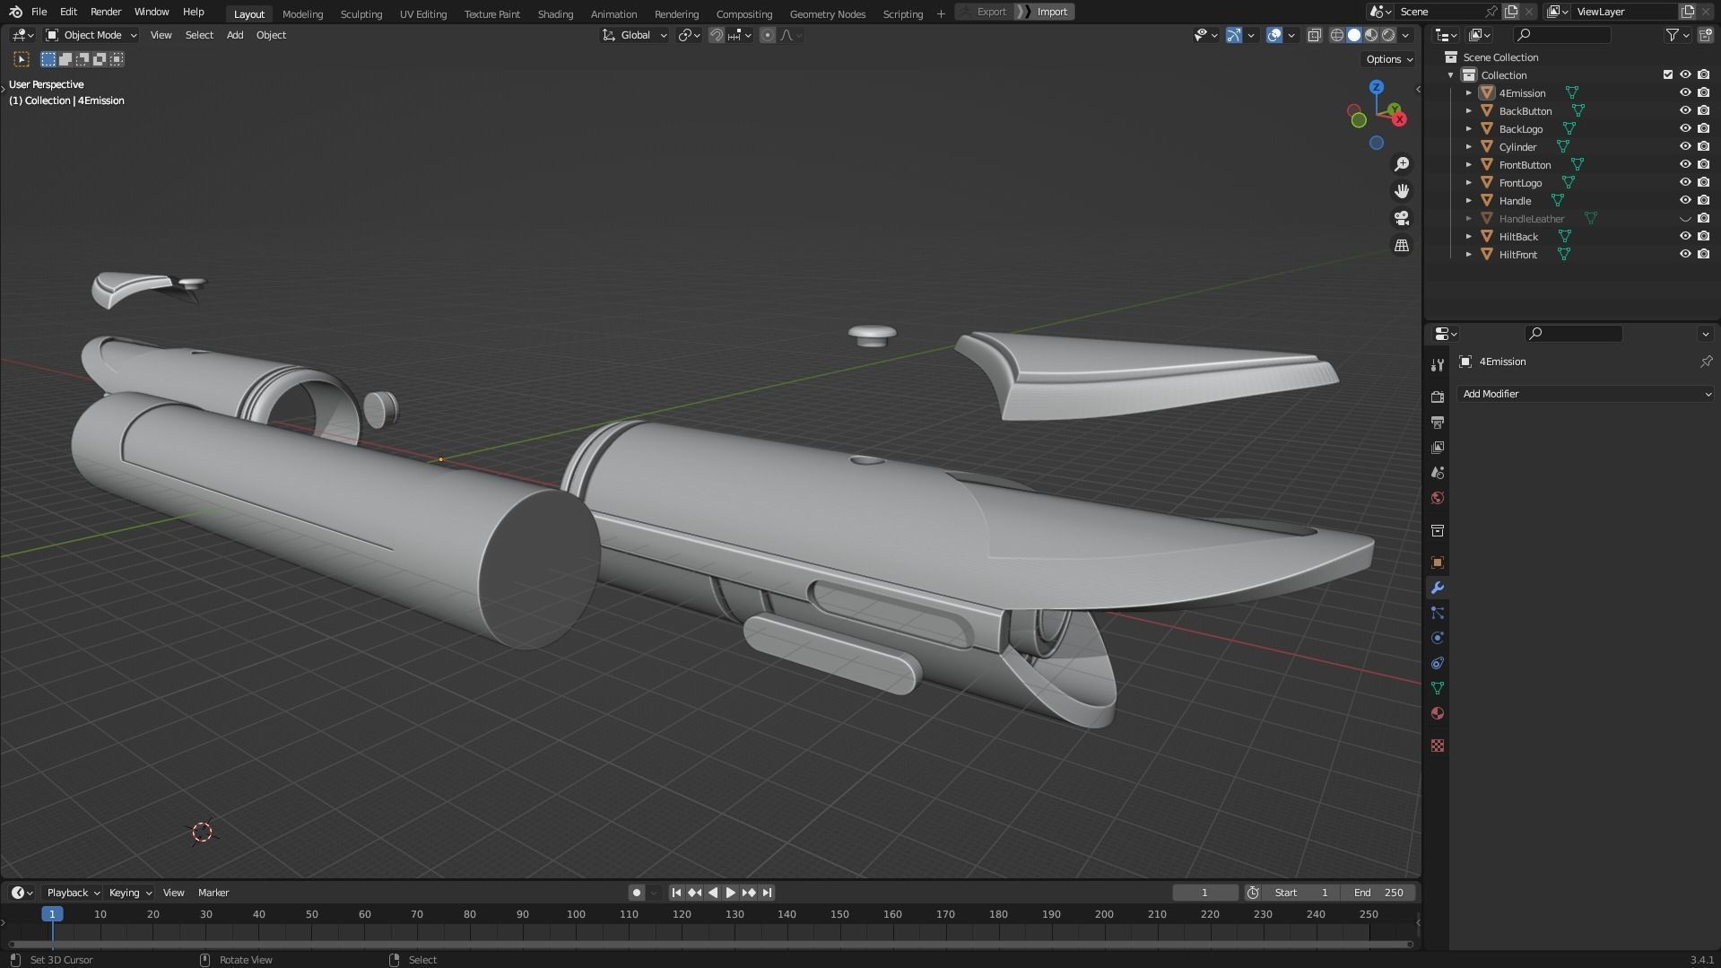Screen dimensions: 1721x968
Task: Open the File menu
Action: tap(39, 12)
